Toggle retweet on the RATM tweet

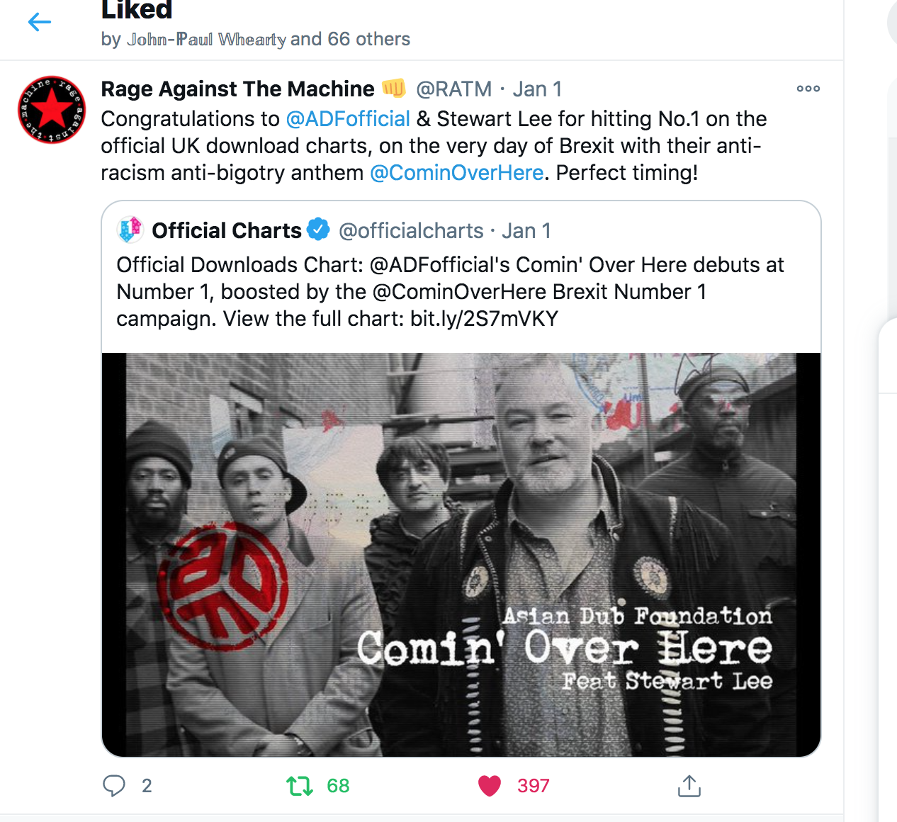300,785
